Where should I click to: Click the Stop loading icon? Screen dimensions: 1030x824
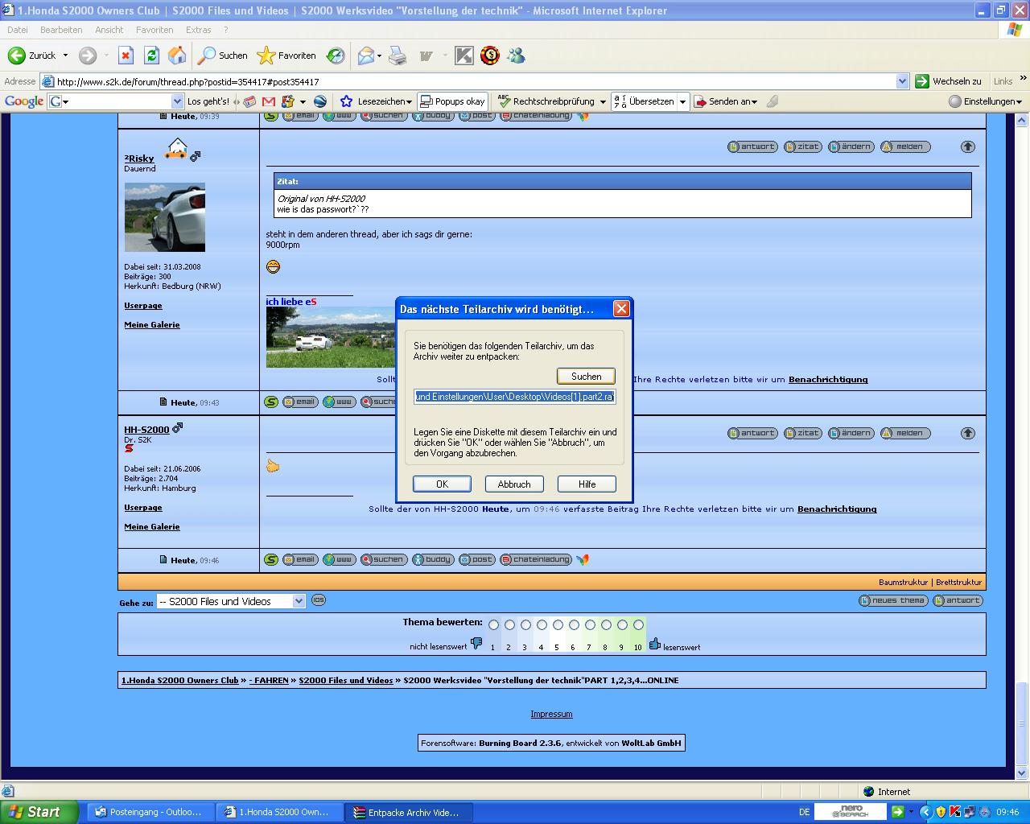coord(126,56)
